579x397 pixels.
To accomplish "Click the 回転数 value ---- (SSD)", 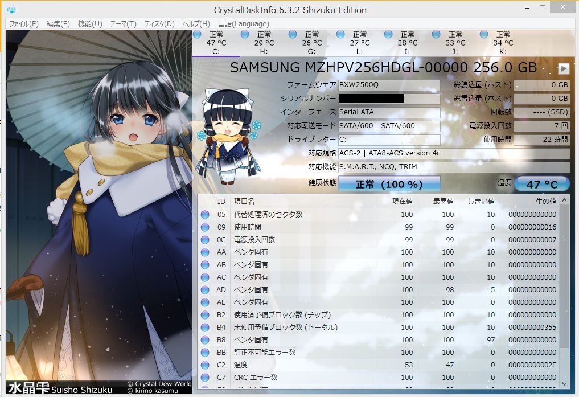I will pos(541,112).
